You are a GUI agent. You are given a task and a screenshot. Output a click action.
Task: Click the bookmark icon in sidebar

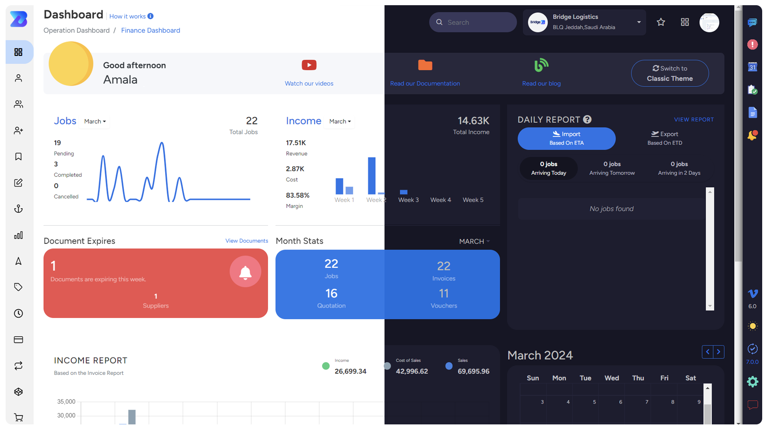(18, 156)
